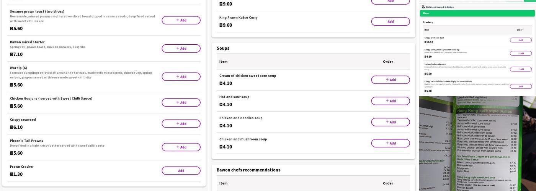This screenshot has height=191, width=536.
Task: Hit the plus icon for Hot and sour soup
Action: (387, 101)
